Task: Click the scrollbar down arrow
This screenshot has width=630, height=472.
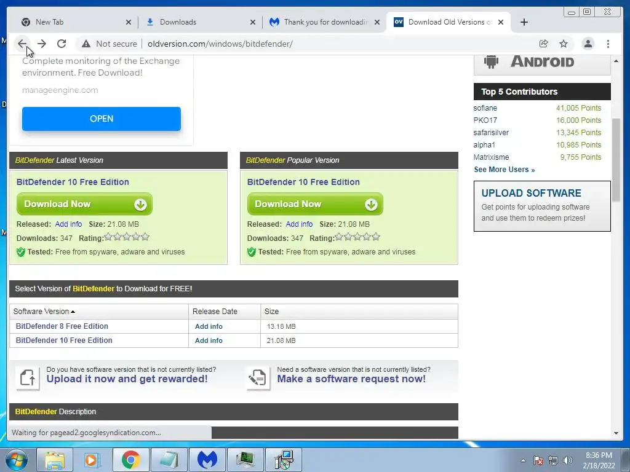Action: 616,433
